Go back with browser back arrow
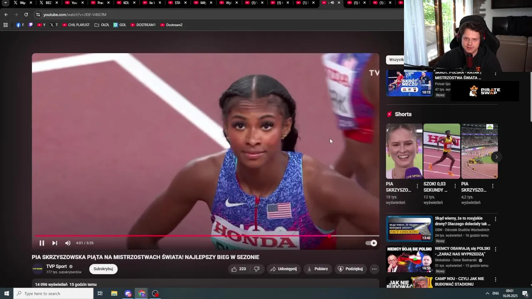The image size is (532, 299). tap(6, 15)
